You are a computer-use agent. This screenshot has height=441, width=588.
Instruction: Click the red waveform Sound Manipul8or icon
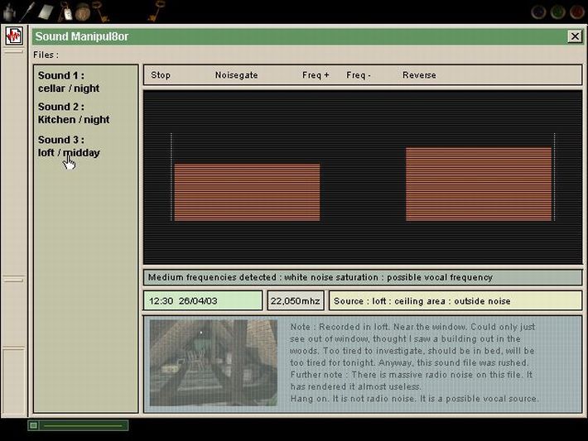(13, 36)
